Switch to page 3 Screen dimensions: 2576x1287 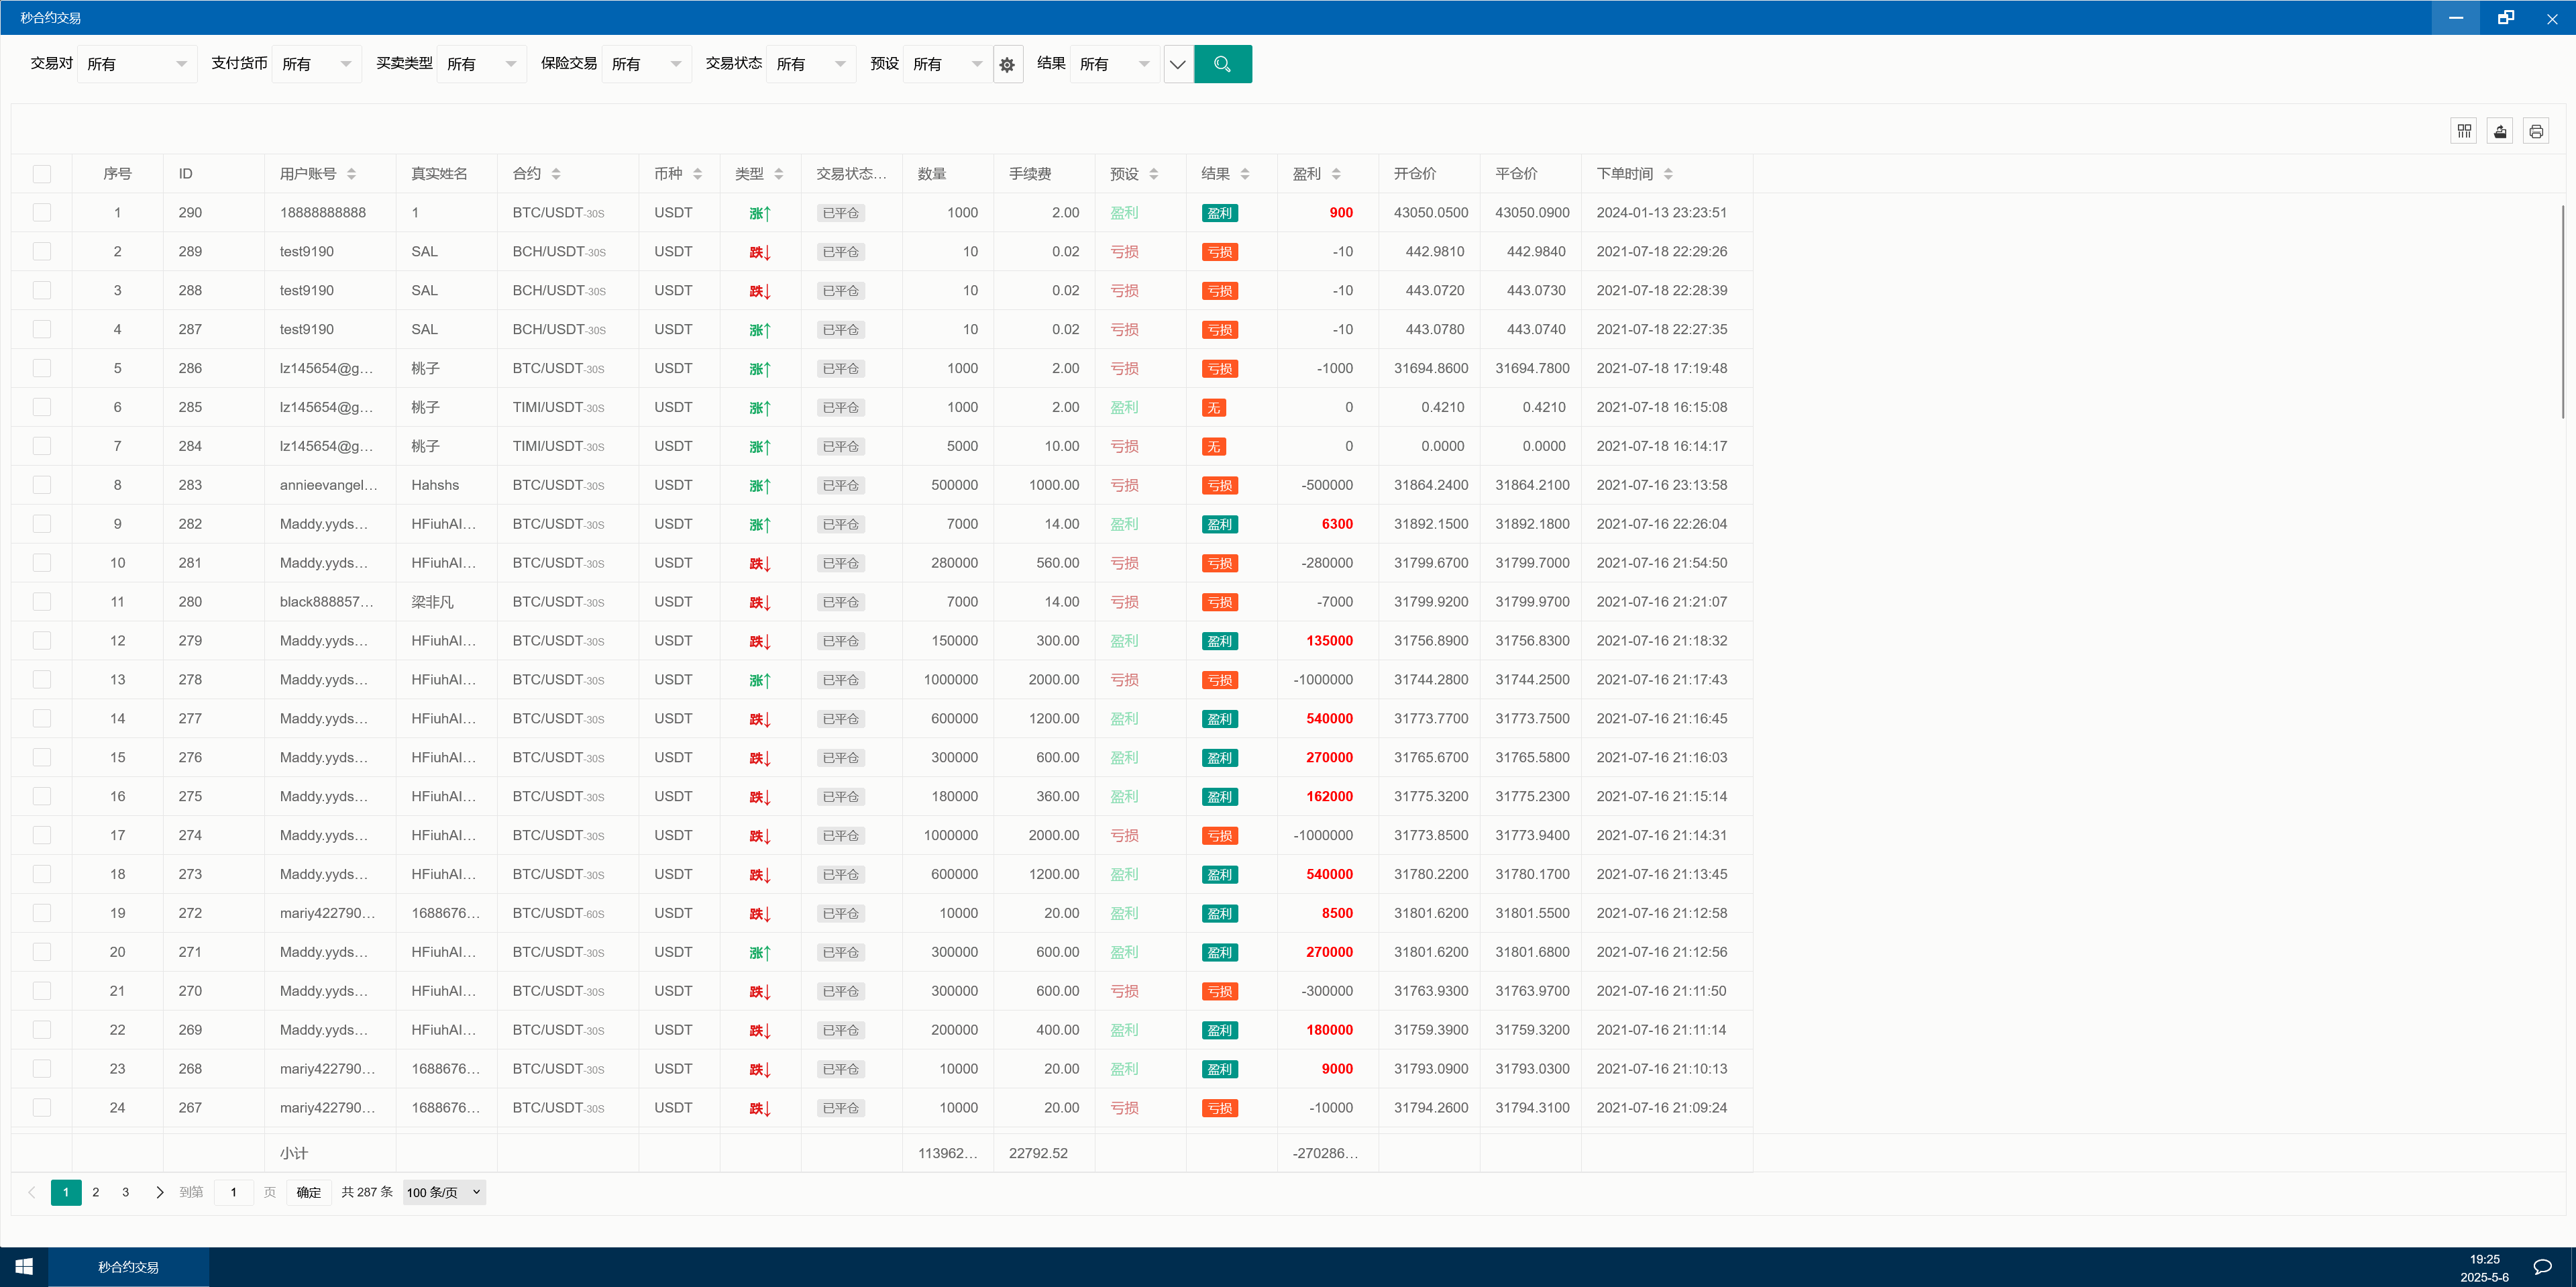click(125, 1192)
